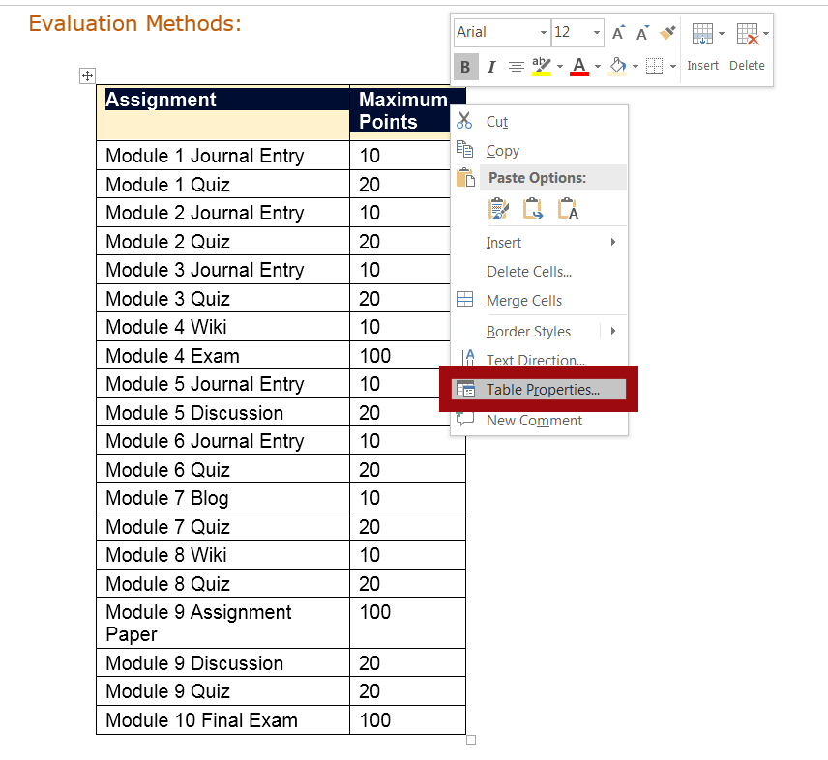Expand the Border Styles submenu
Viewport: 828px width, 760px height.
pos(615,331)
